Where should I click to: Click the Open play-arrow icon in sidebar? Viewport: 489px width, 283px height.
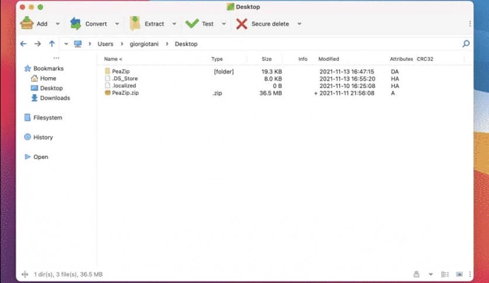coord(27,157)
